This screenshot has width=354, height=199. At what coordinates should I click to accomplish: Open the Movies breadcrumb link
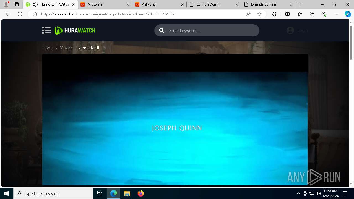(66, 48)
